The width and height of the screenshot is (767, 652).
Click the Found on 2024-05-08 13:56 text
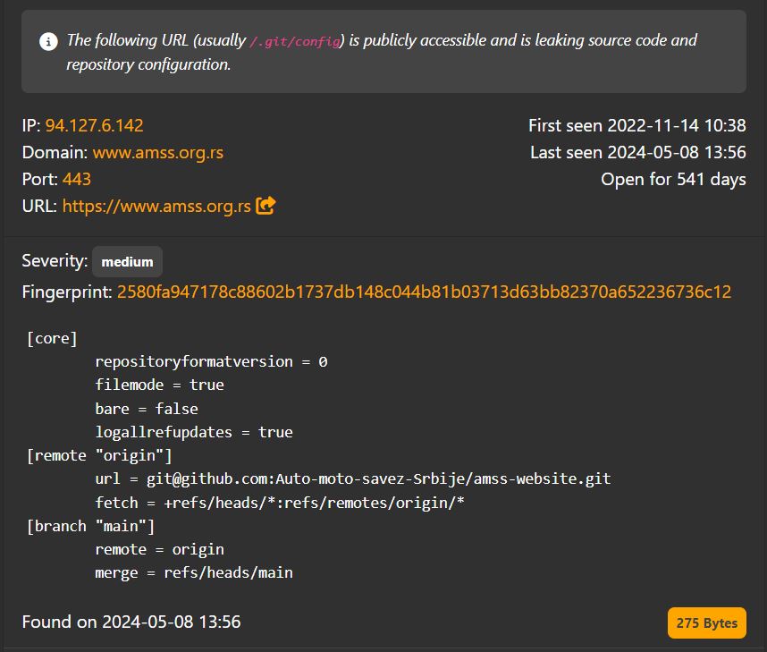click(x=131, y=622)
